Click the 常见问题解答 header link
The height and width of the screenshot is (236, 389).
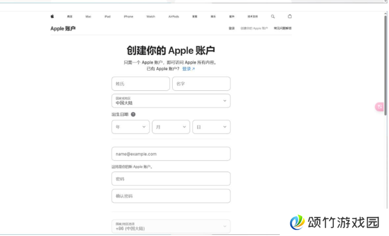[282, 28]
